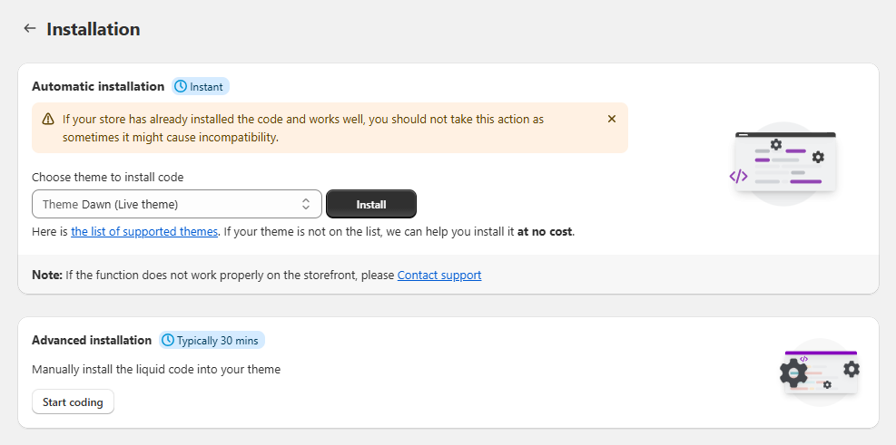Click the Manually install the liquid code text
This screenshot has width=896, height=445.
pos(156,370)
